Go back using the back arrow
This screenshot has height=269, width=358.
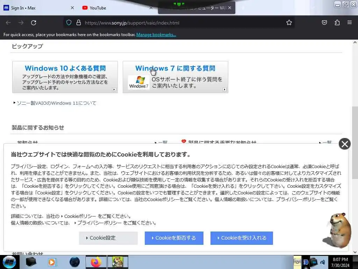pos(8,23)
